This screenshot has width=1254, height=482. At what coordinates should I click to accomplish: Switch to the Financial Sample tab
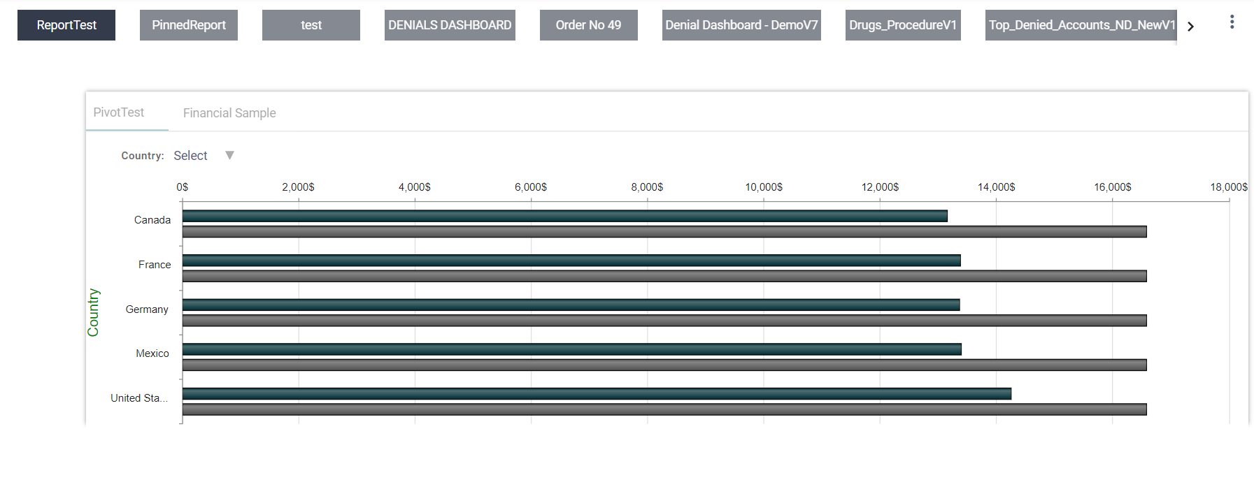(229, 113)
